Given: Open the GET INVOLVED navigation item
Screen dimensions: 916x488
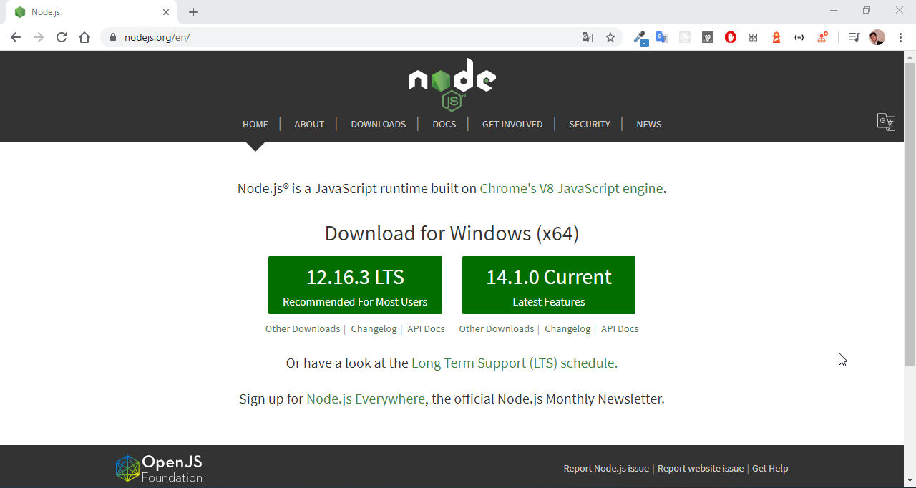Looking at the screenshot, I should click(512, 125).
